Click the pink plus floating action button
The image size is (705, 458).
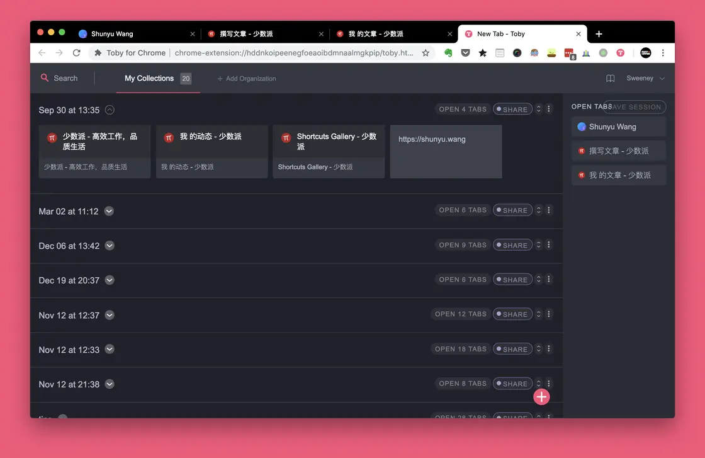tap(541, 396)
